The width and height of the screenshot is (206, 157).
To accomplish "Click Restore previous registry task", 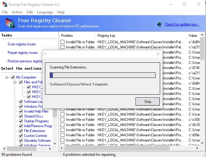I will tap(25, 61).
